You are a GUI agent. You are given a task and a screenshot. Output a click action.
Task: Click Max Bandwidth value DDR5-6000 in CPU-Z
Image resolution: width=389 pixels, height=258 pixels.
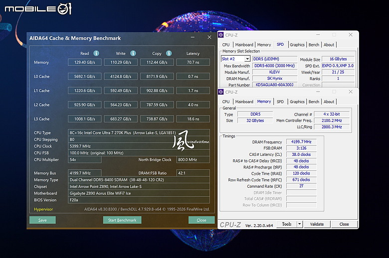coord(275,66)
